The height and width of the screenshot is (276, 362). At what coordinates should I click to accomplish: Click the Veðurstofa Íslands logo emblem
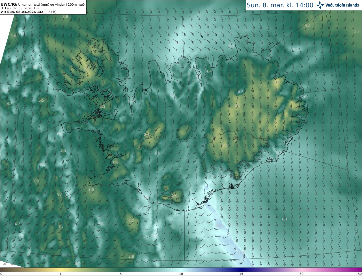pyautogui.click(x=320, y=5)
